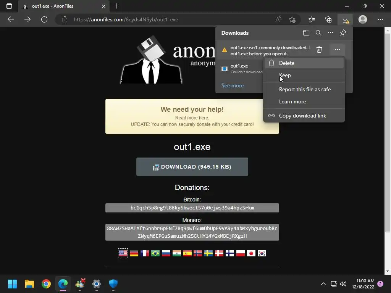This screenshot has height=293, width=391.
Task: Reload the AnonFiles page
Action: pyautogui.click(x=44, y=19)
